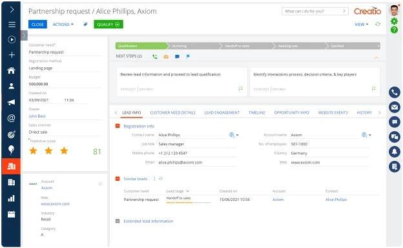The image size is (403, 248).
Task: Open the Contacts person icon in the sidebar
Action: point(12,86)
